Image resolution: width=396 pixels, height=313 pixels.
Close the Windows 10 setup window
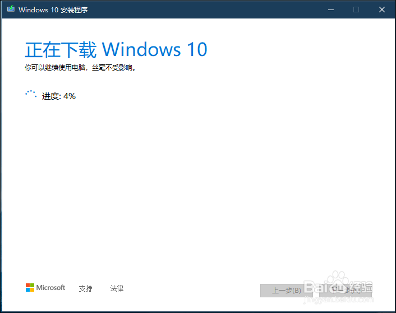(x=382, y=10)
